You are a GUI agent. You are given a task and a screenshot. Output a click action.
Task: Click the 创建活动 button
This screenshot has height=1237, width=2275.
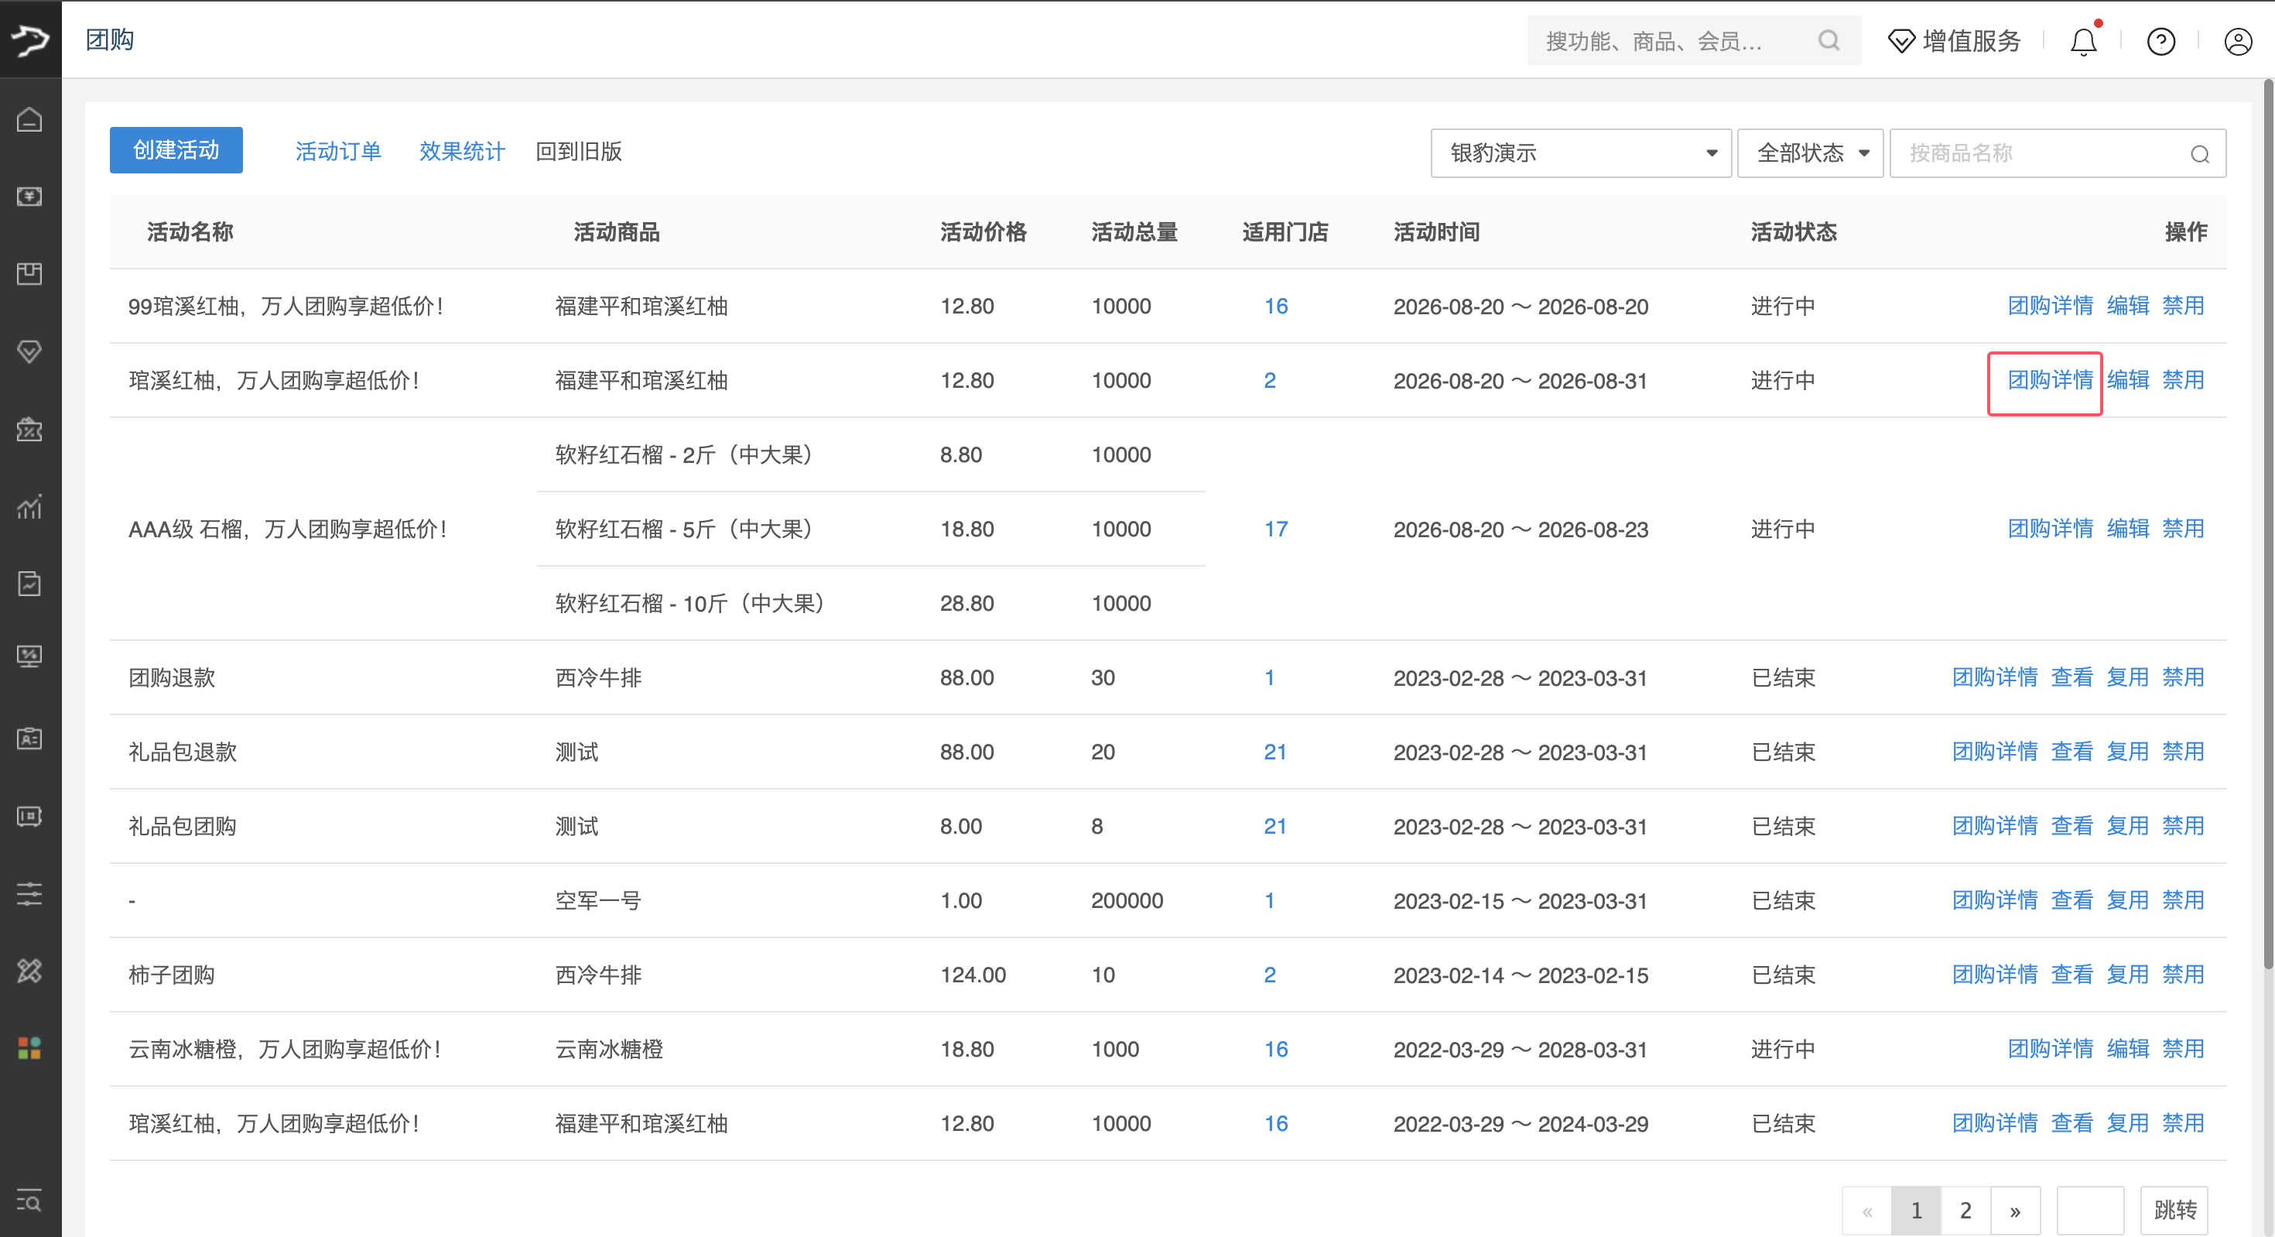[x=176, y=150]
